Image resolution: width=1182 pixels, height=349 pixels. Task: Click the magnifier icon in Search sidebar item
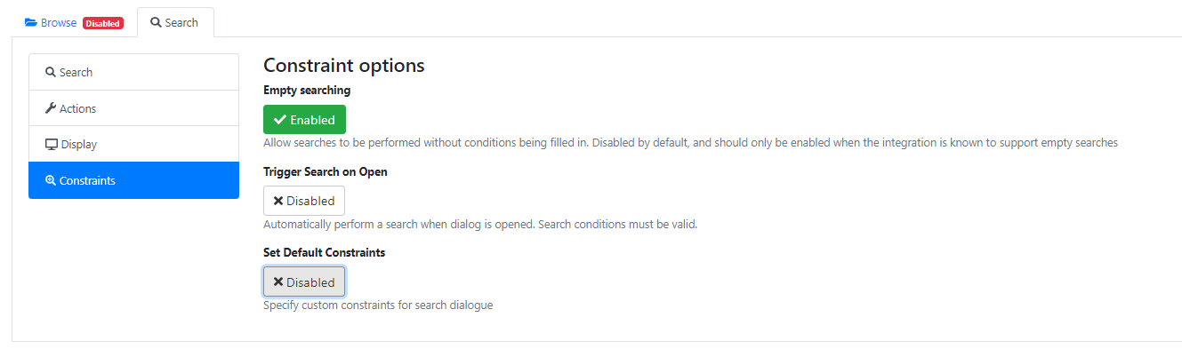[51, 72]
